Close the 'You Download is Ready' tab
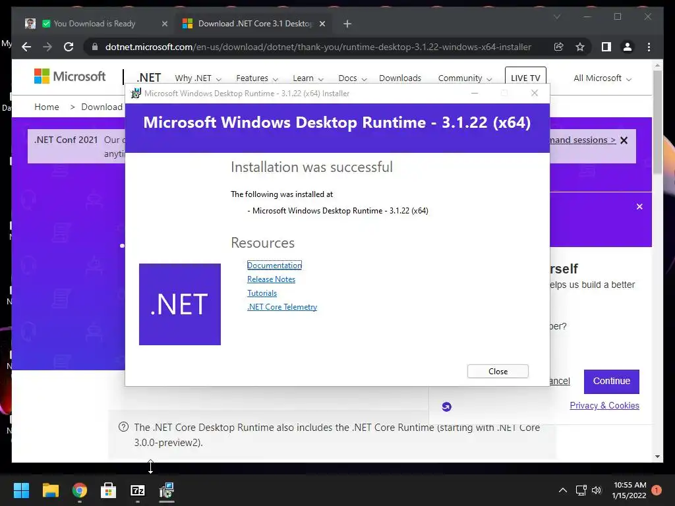Viewport: 675px width, 506px height. pos(164,24)
